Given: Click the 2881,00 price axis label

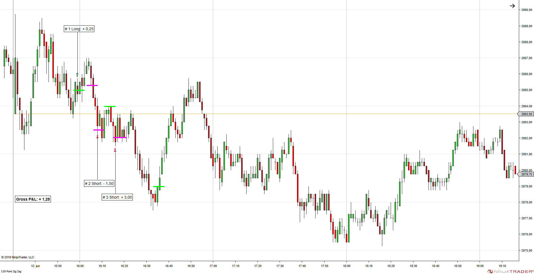Looking at the screenshot, I should [x=526, y=154].
